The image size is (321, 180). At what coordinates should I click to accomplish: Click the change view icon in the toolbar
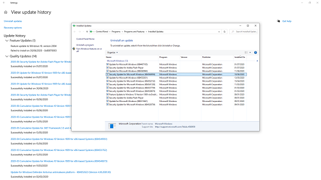[246, 52]
